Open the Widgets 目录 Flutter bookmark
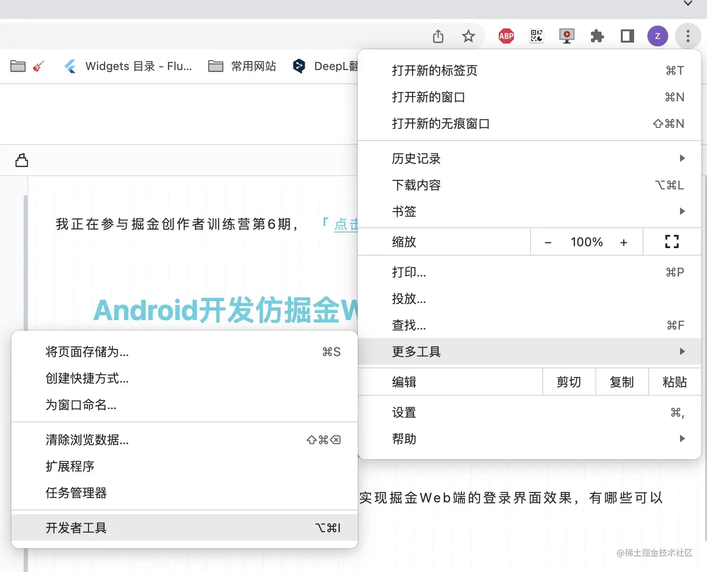The image size is (707, 572). pos(128,66)
